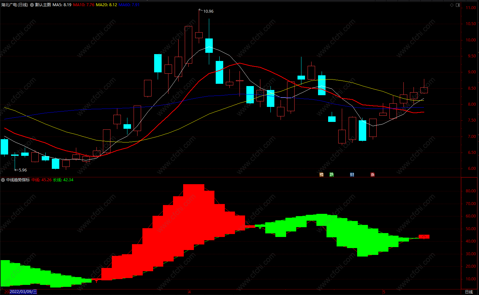The width and height of the screenshot is (479, 295).
Task: Click the month 4 marker on time axis
Action: 189,292
